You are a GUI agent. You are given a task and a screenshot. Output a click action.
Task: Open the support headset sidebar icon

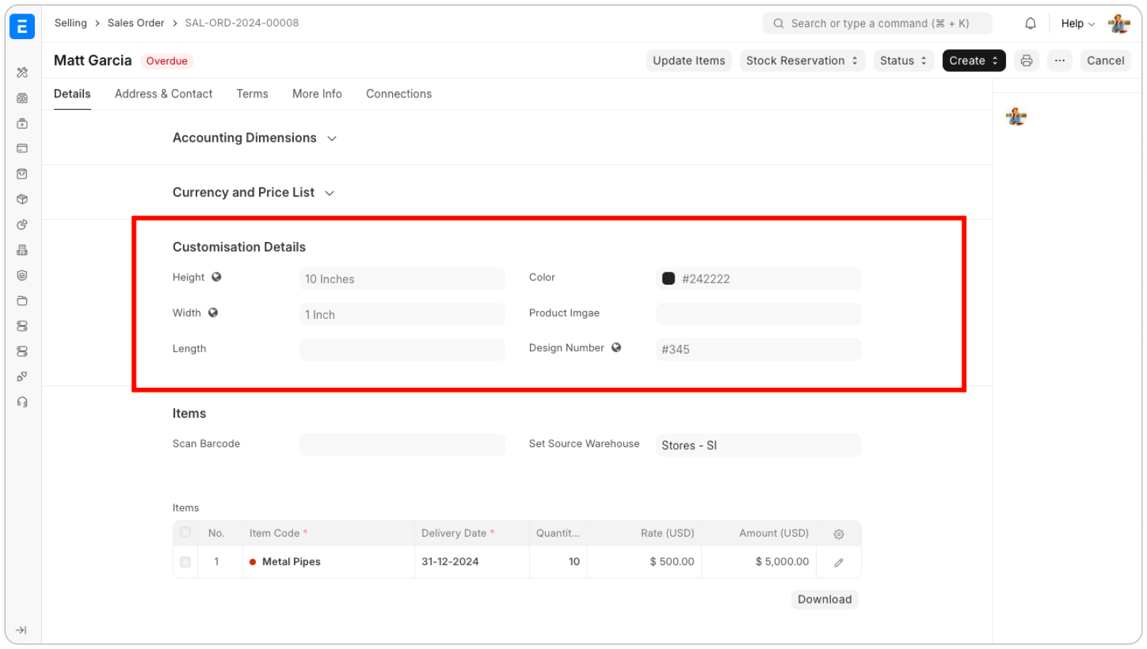tap(22, 402)
